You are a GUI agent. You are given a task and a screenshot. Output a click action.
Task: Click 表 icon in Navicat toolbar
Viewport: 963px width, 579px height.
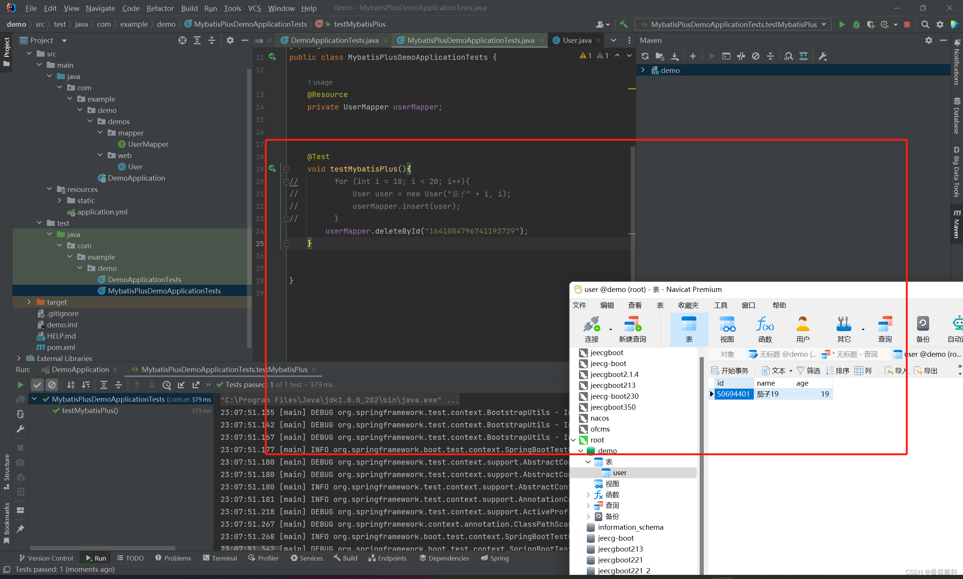pyautogui.click(x=689, y=330)
